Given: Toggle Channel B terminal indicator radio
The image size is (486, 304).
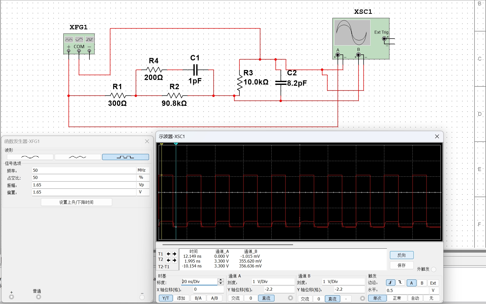Looking at the screenshot, I should click(363, 298).
